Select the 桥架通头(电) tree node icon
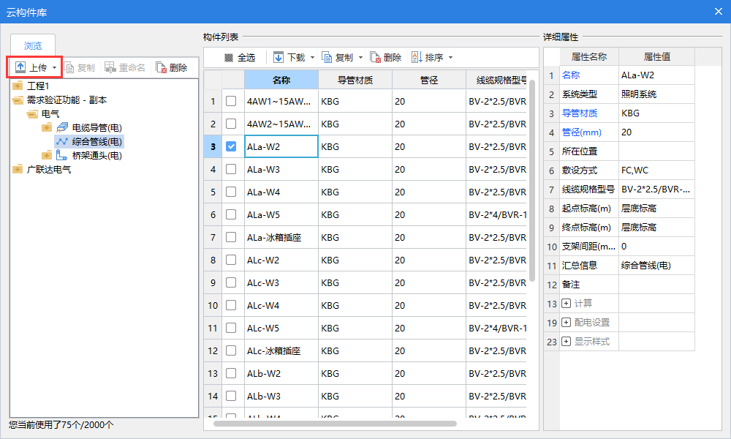731x439 pixels. pyautogui.click(x=62, y=155)
